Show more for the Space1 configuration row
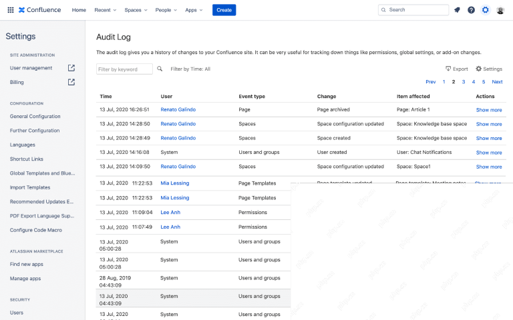Viewport: 513px width, 320px height. click(489, 167)
